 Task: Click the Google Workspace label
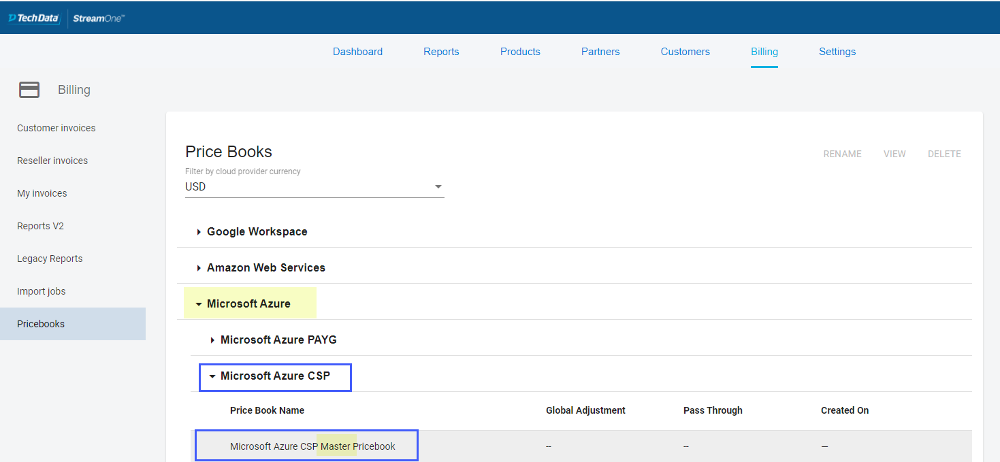257,232
